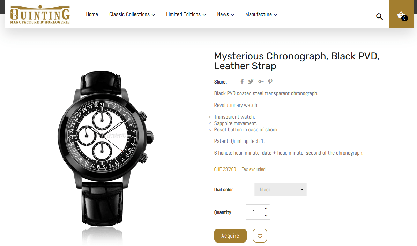Decrease quantity with down arrow

click(266, 216)
